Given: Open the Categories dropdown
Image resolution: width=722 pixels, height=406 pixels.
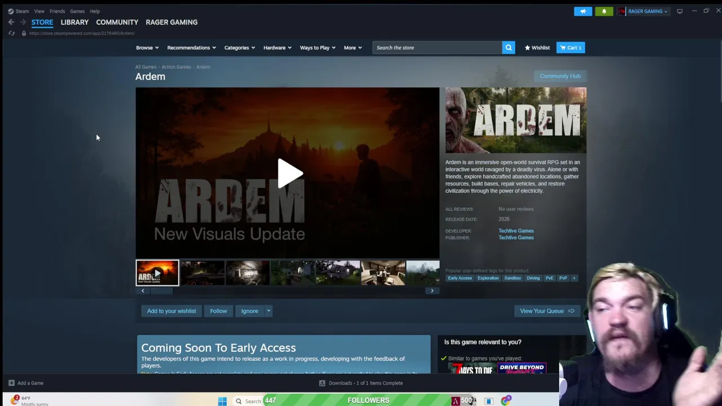Looking at the screenshot, I should coord(240,47).
